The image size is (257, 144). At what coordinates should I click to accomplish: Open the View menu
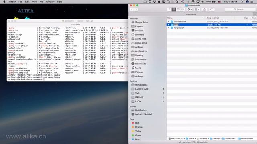tap(35, 2)
